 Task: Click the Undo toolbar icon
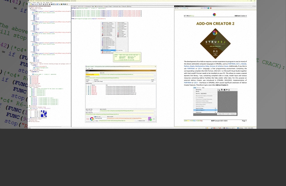[39, 4]
